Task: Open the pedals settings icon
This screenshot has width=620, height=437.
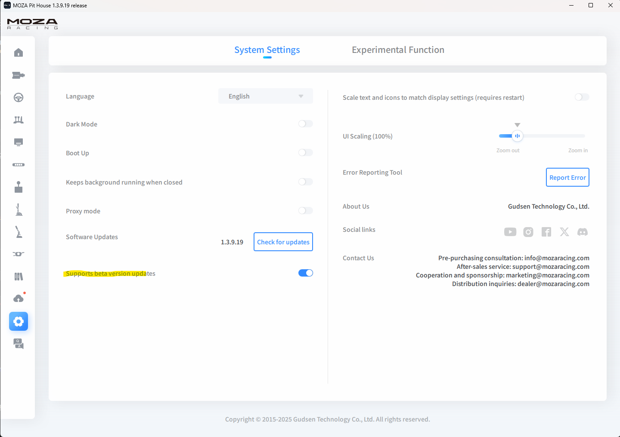Action: 19,120
